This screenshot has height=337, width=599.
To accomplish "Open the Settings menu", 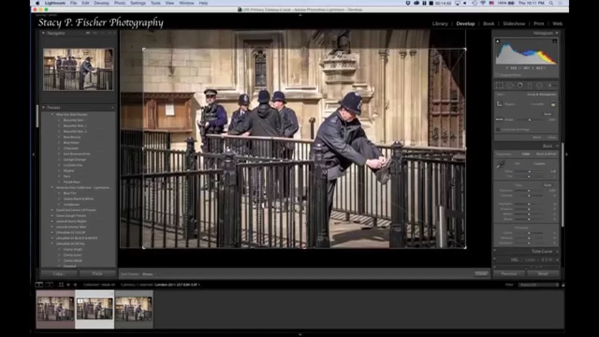I will point(138,3).
